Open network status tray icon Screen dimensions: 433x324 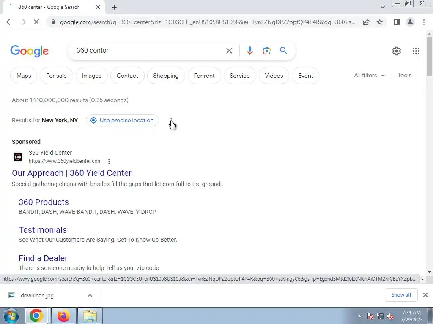(380, 316)
